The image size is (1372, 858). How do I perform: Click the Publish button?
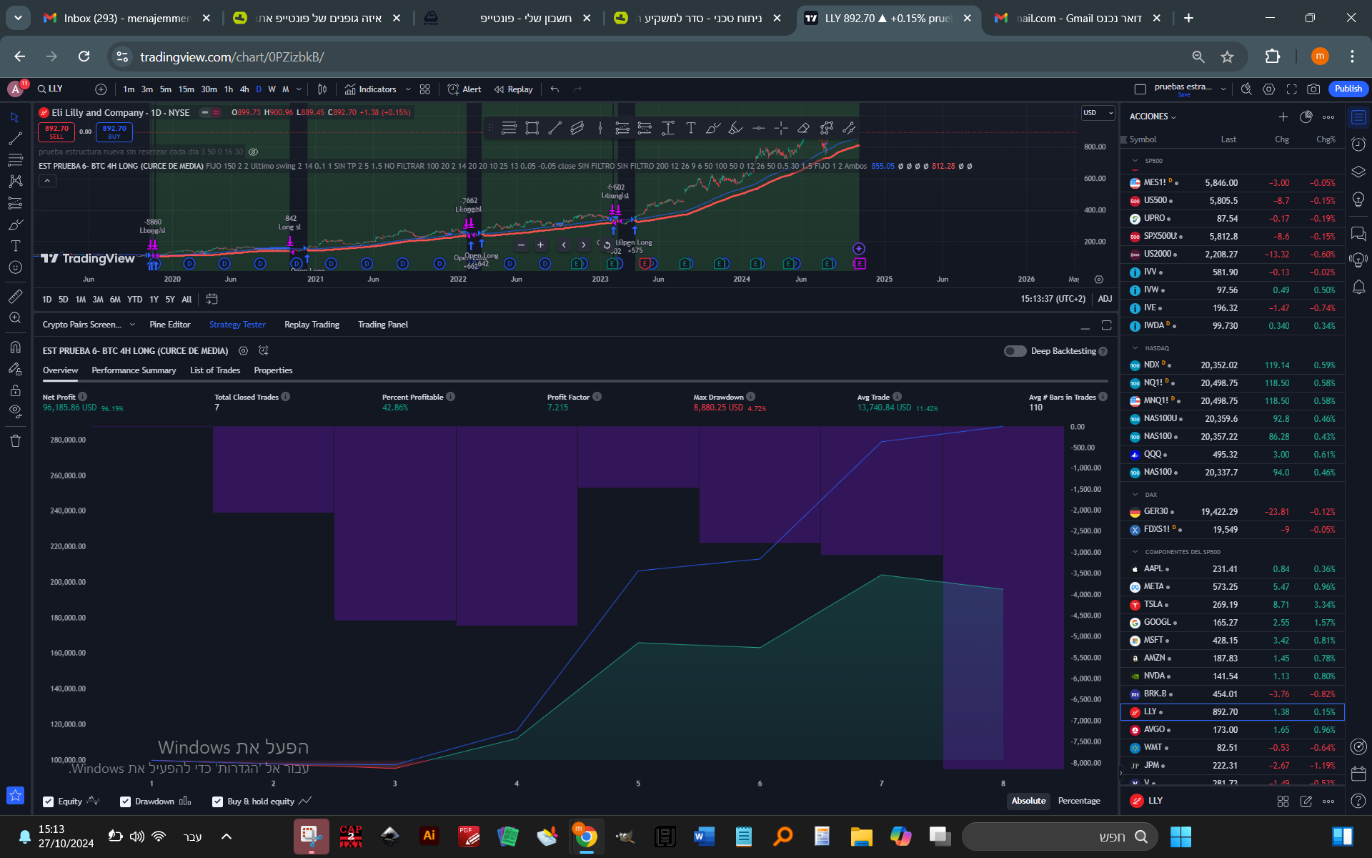coord(1348,89)
